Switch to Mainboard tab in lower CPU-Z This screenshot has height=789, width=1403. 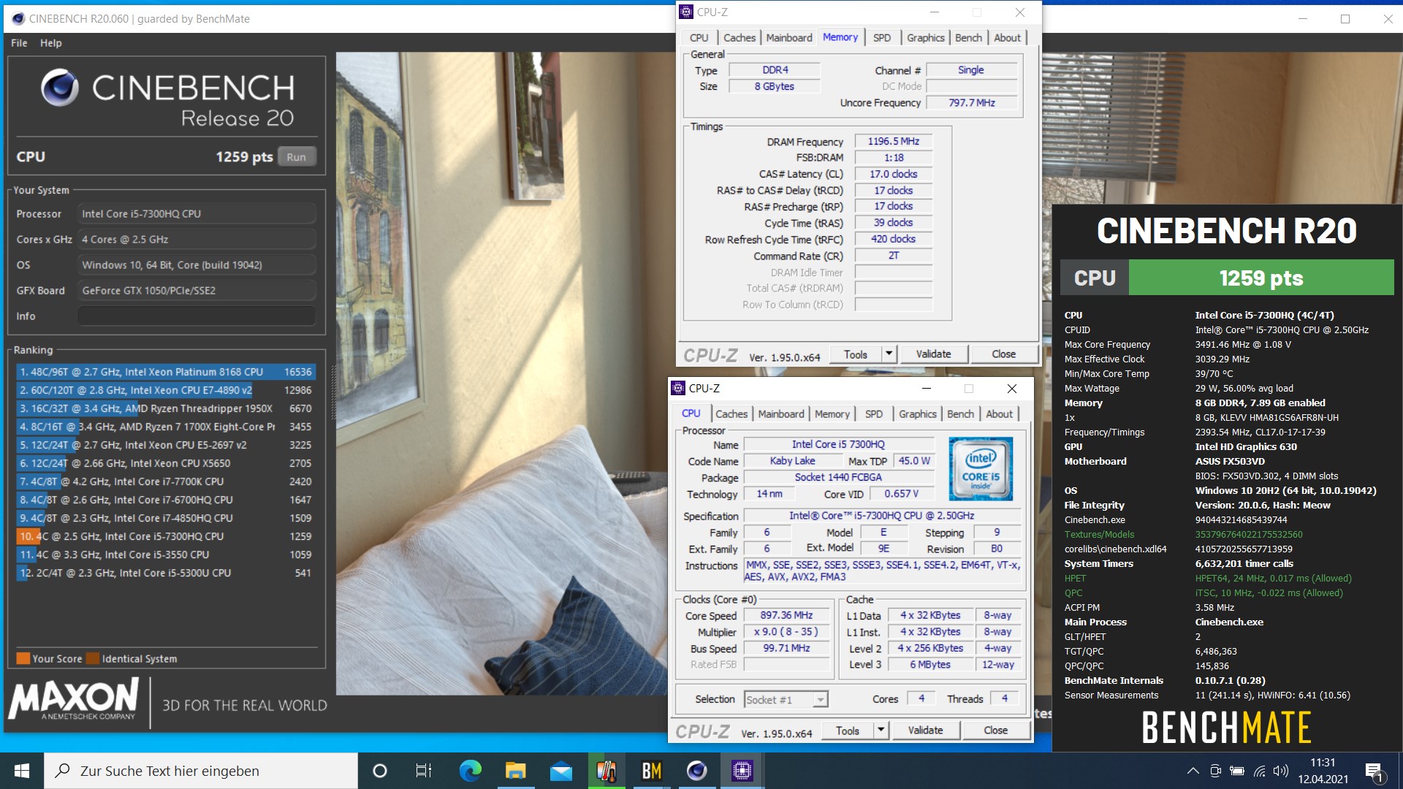780,413
